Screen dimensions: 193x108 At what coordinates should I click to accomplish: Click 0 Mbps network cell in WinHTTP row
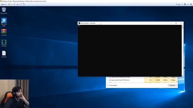(x=172, y=80)
